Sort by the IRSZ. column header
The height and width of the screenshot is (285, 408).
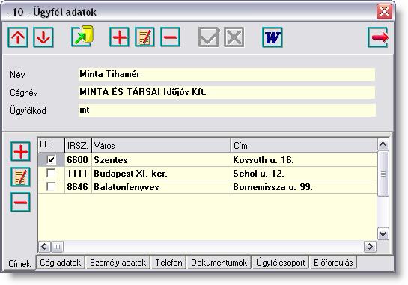(x=78, y=145)
